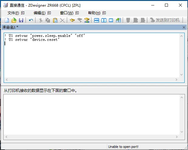Click the editor's vertical scrollbar down arrow
The height and width of the screenshot is (150, 188).
tap(182, 74)
